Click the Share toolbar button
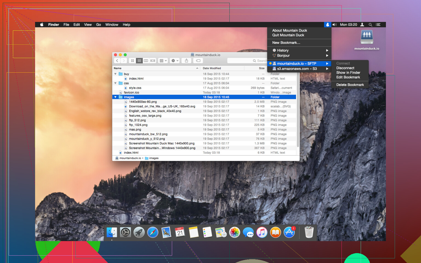The image size is (421, 263). pyautogui.click(x=186, y=61)
